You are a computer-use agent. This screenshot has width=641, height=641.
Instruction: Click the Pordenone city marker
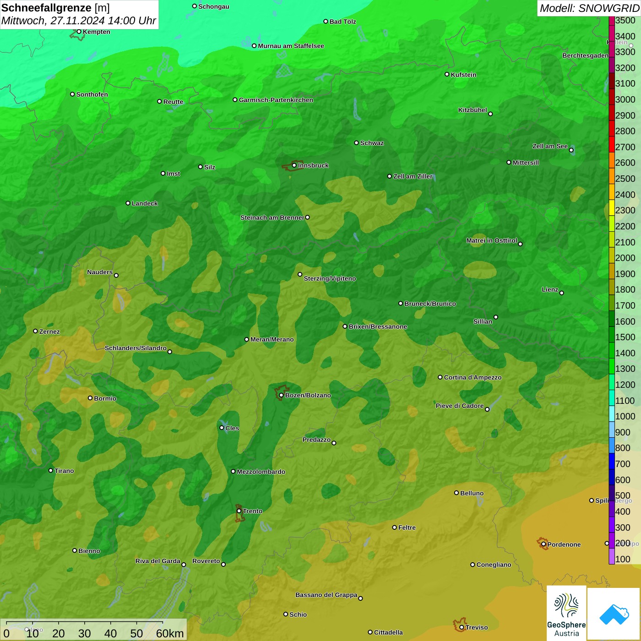tap(543, 544)
